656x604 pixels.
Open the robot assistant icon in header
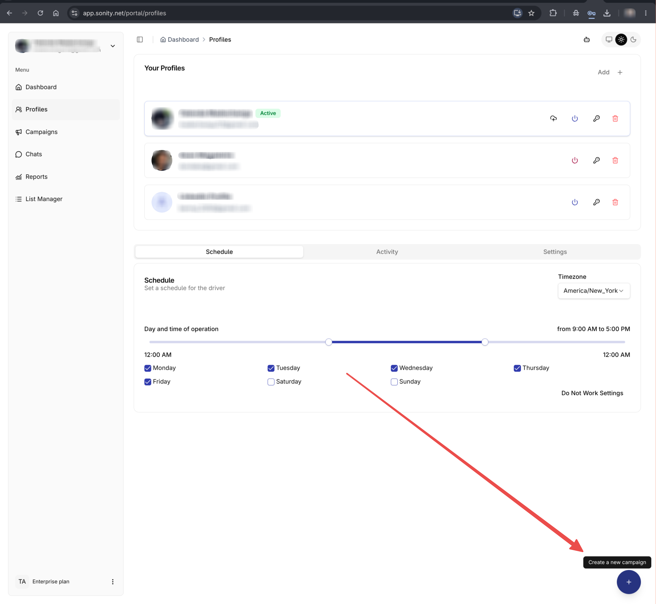[x=587, y=39]
